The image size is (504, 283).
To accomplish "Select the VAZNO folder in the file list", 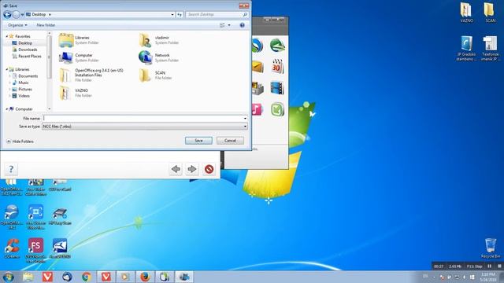I will 76,93.
